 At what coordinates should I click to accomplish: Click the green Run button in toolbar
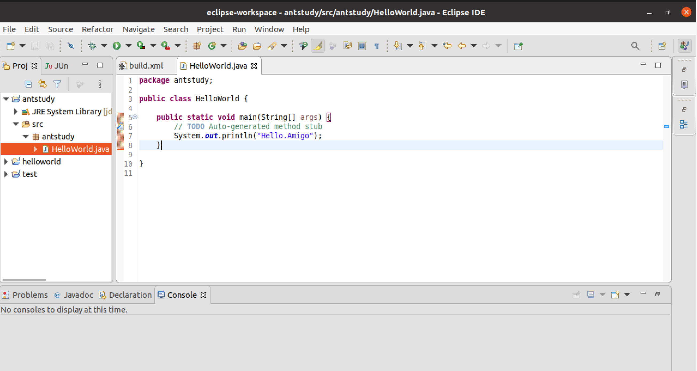tap(117, 46)
